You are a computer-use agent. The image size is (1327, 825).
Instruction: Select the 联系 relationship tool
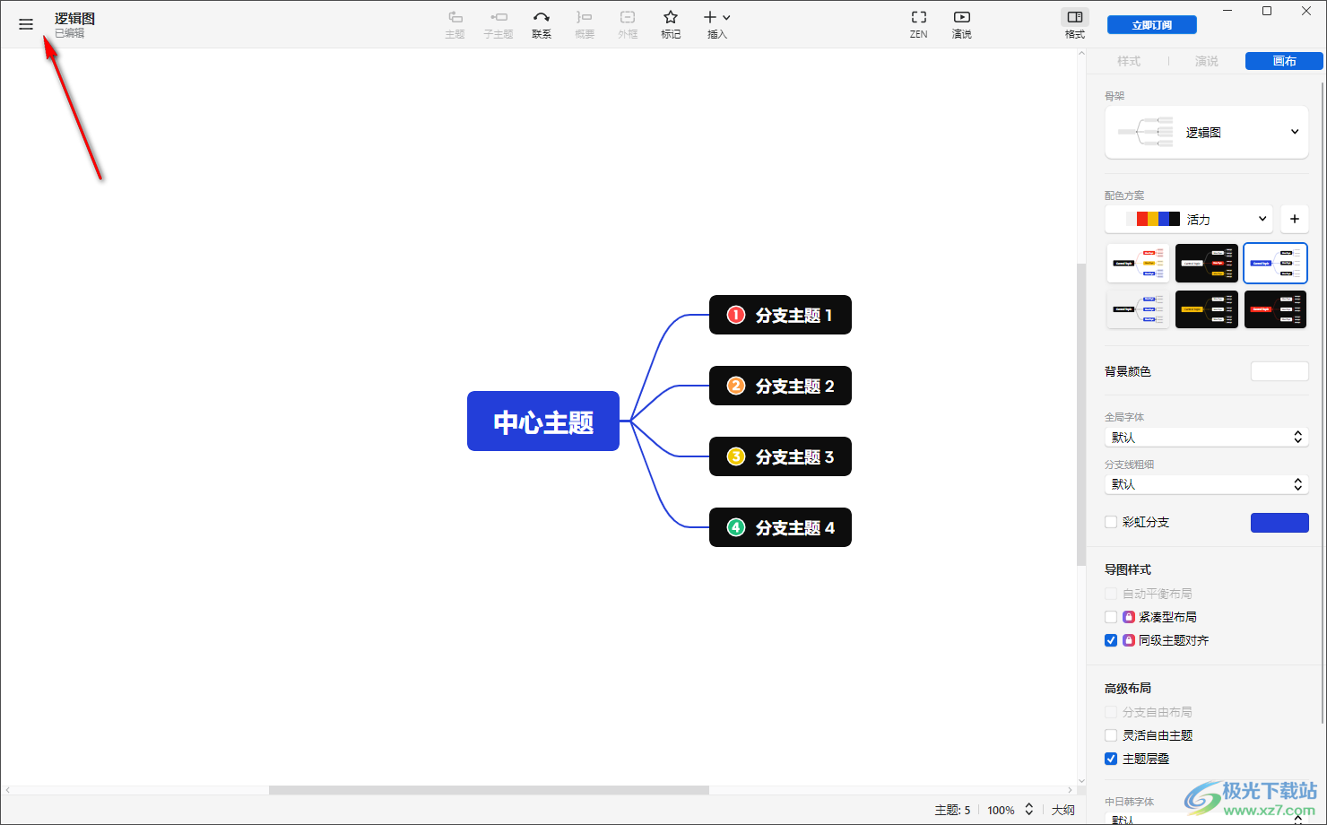click(x=542, y=24)
